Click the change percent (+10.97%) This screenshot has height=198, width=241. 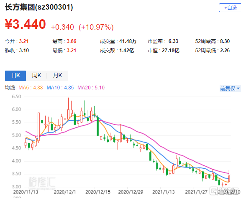click(x=96, y=27)
